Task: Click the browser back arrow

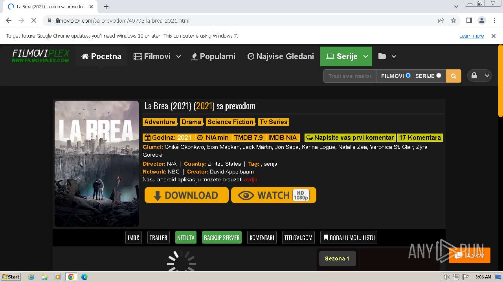Action: [x=9, y=20]
